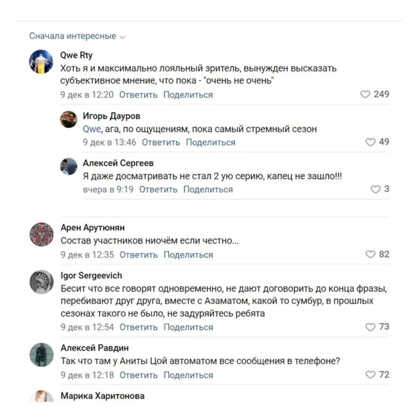Screen dimensions: 418x418
Task: Like Qwe Rty's comment with 249 likes
Action: (365, 95)
